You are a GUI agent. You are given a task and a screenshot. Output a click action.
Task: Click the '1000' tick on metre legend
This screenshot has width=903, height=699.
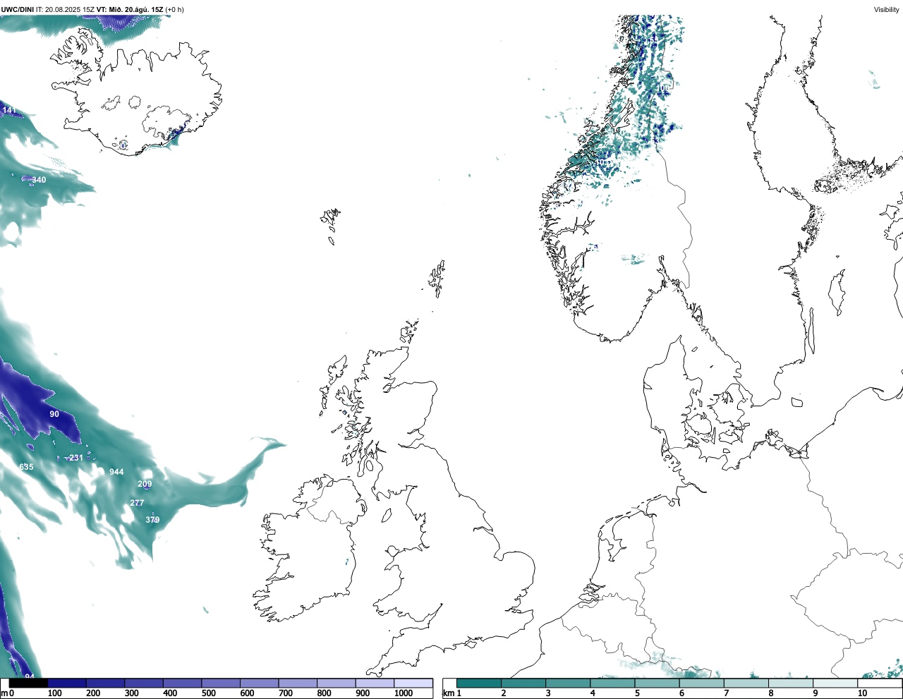(404, 693)
